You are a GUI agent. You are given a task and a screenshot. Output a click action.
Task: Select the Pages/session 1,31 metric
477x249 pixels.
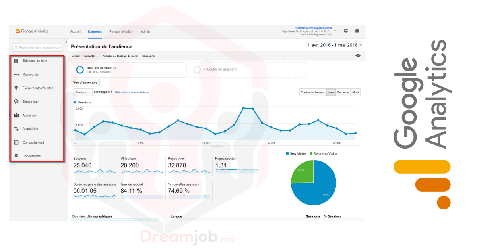[x=237, y=165]
